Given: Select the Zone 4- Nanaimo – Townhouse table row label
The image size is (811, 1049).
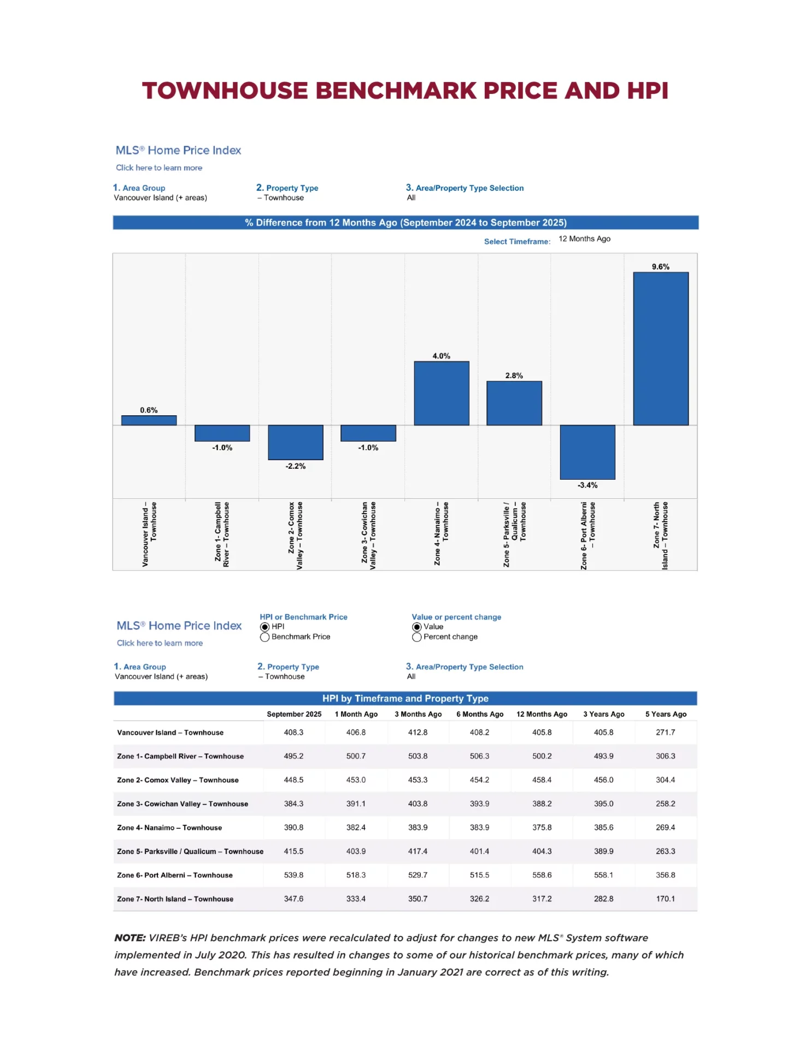Looking at the screenshot, I should (169, 828).
